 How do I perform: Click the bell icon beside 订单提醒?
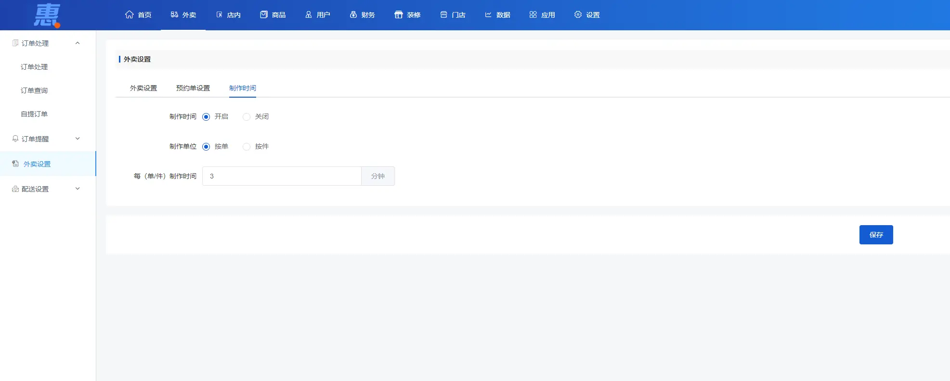[15, 139]
